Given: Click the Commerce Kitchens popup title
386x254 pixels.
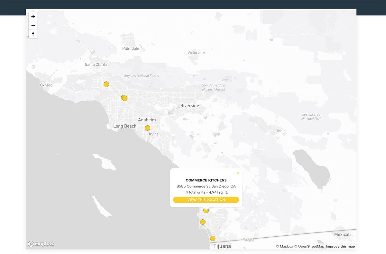Looking at the screenshot, I should pyautogui.click(x=206, y=180).
